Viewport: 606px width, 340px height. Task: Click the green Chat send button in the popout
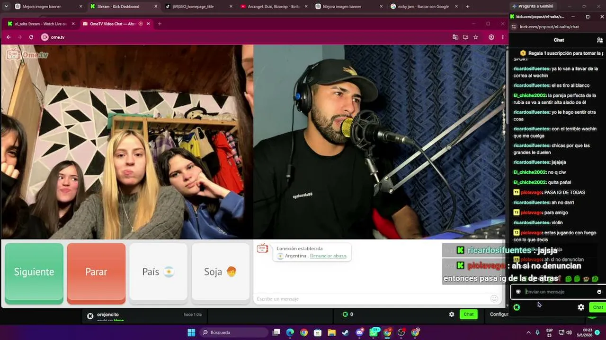[x=598, y=307]
